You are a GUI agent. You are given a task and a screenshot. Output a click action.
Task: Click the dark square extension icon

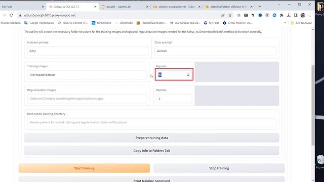coord(246,15)
